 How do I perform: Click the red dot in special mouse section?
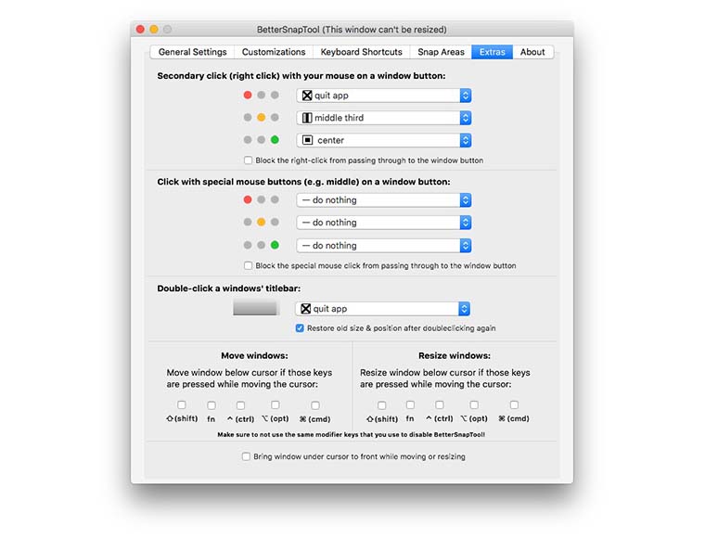[x=248, y=199]
